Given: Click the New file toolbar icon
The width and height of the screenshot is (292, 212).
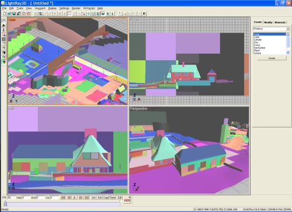Looking at the screenshot, I should (x=4, y=13).
